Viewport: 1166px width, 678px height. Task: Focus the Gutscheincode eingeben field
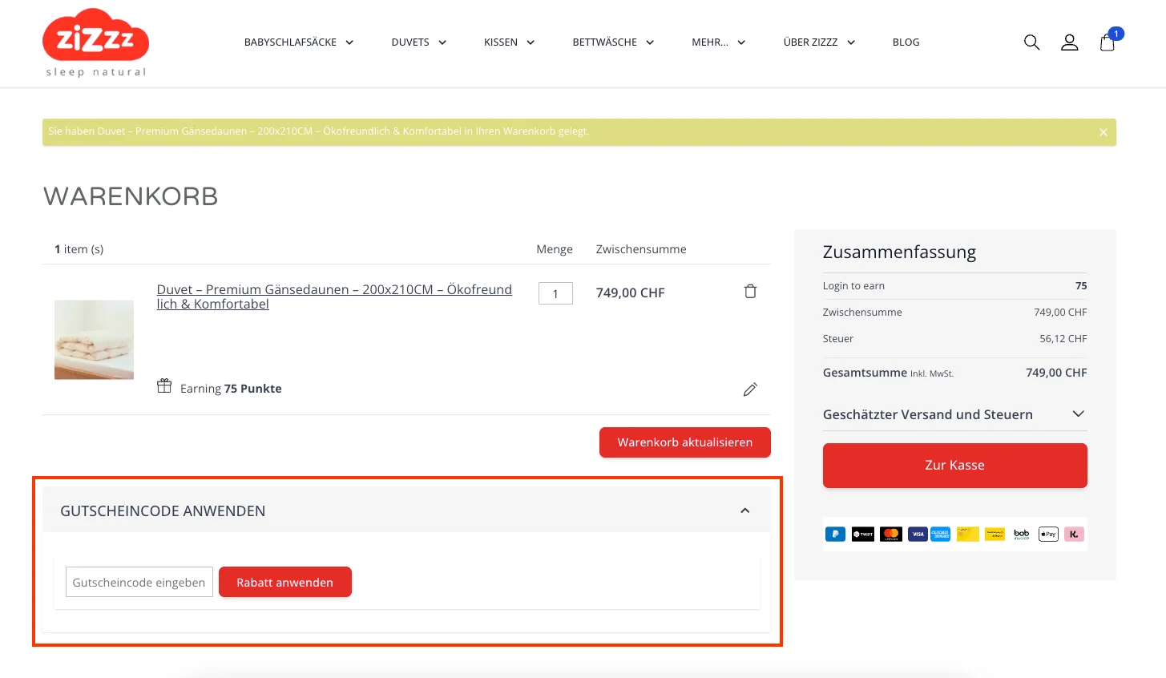point(139,583)
